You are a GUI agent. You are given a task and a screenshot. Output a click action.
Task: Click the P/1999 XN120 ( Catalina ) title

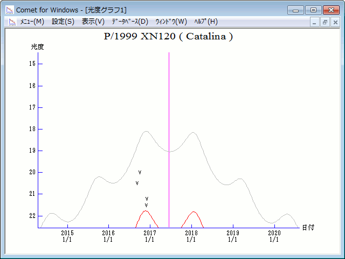click(x=168, y=37)
